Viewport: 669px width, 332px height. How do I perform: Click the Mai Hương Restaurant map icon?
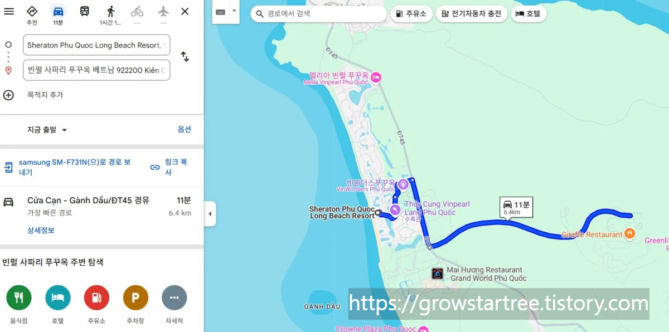pos(438,274)
